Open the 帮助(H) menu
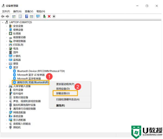 click(x=41, y=11)
